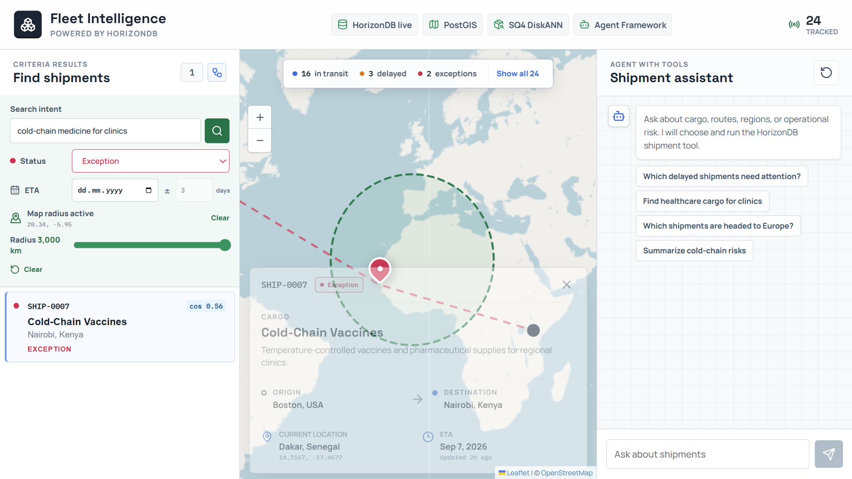The width and height of the screenshot is (852, 479).
Task: Click the ETA date input field
Action: (115, 190)
